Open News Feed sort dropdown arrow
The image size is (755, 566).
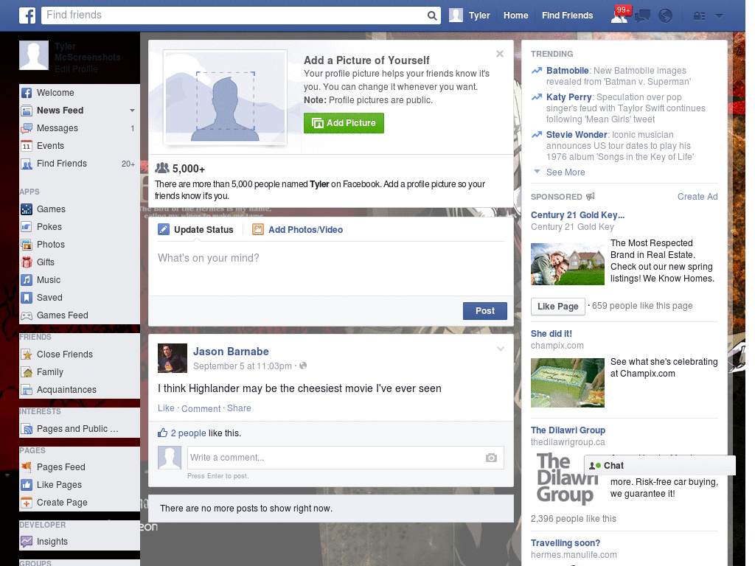coord(132,111)
